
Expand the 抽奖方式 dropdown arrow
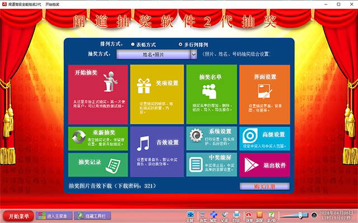click(x=194, y=55)
